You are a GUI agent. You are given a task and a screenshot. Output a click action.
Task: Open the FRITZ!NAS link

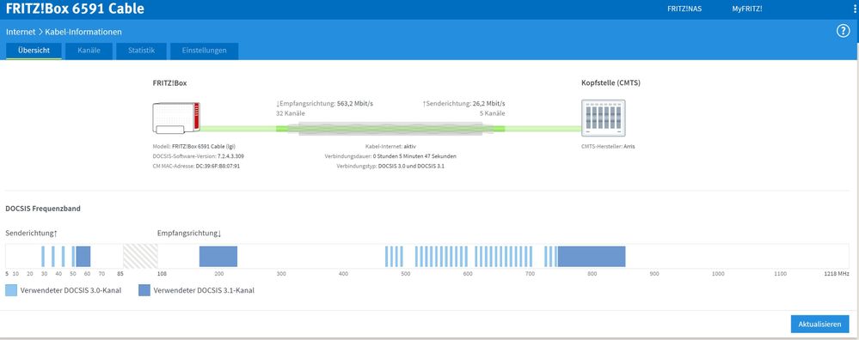(684, 9)
